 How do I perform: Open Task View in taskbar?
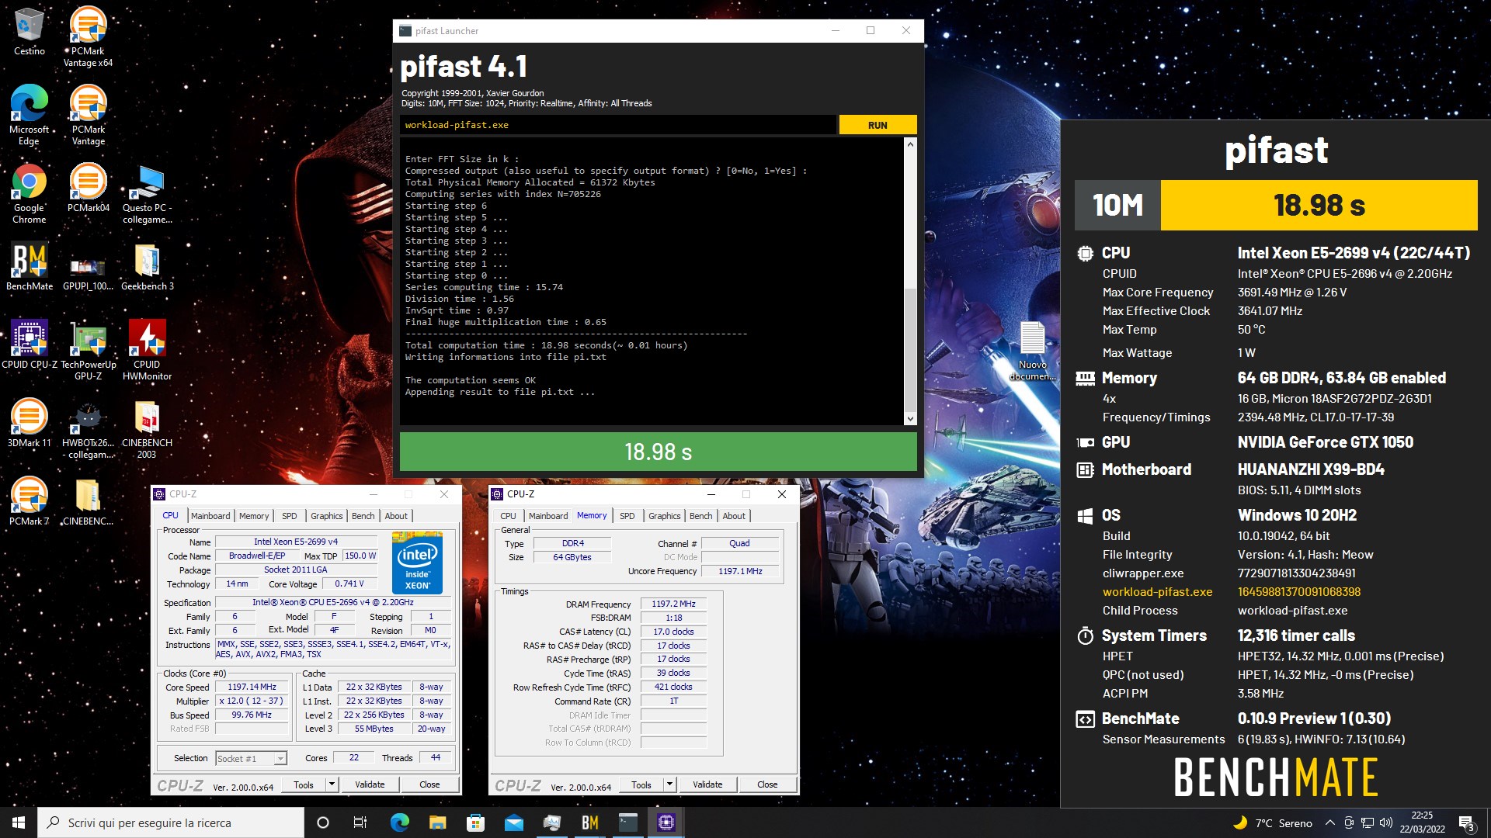click(x=360, y=822)
